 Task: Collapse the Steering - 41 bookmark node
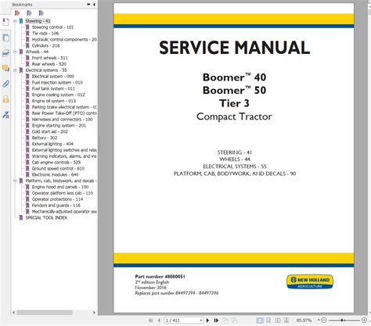(15, 21)
